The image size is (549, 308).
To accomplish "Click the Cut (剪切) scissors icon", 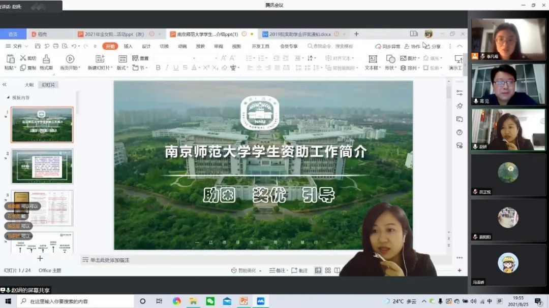I will point(23,58).
